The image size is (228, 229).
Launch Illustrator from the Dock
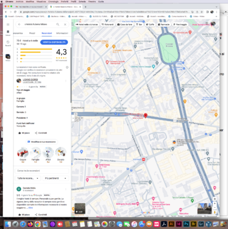coord(172,224)
